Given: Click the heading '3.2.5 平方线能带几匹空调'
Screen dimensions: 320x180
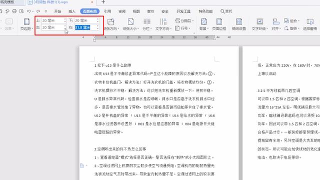Looking at the screenshot, I should pos(279,90).
